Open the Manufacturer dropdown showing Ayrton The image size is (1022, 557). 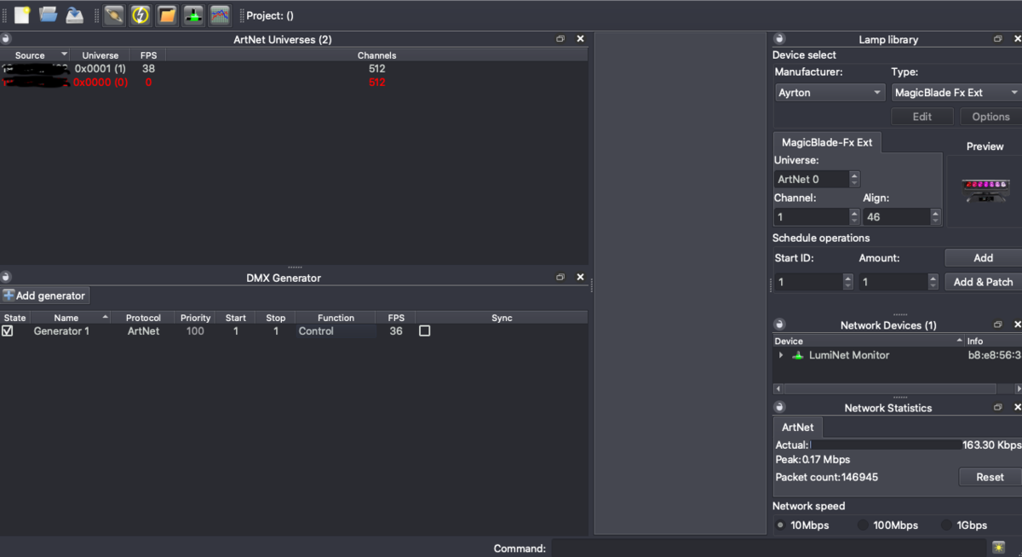(x=830, y=93)
